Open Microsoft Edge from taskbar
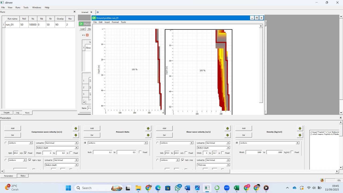 pos(158,188)
